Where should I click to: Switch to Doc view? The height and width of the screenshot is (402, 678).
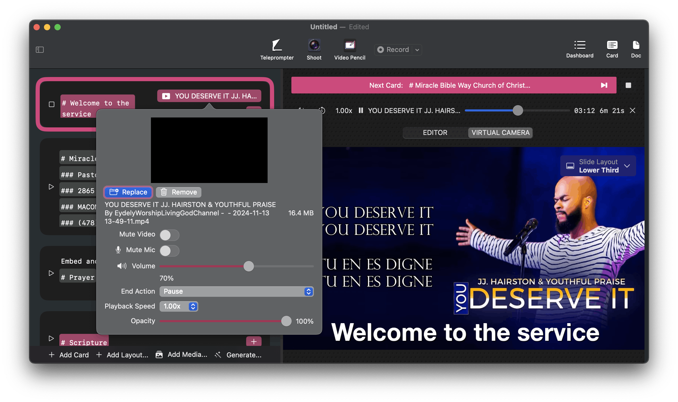tap(636, 49)
